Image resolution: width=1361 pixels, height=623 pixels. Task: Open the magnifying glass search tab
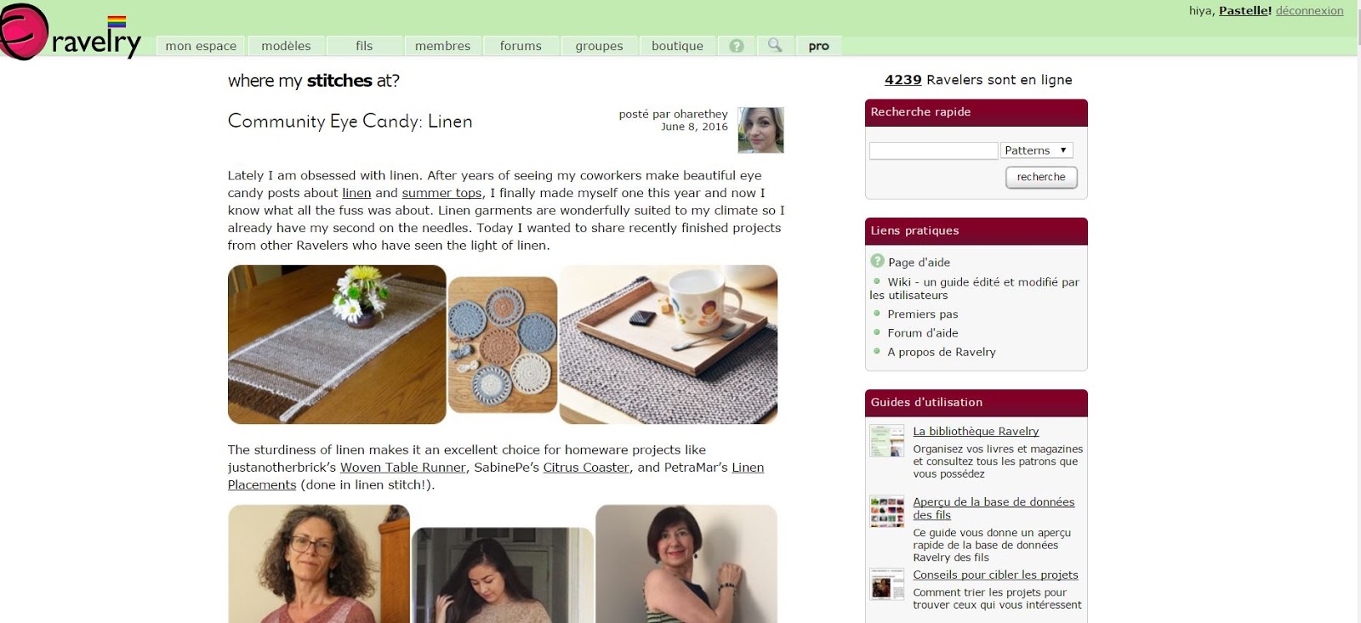[x=775, y=46]
